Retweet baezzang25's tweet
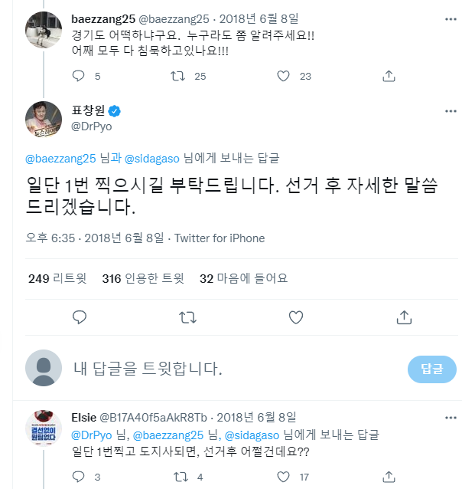The height and width of the screenshot is (489, 462). (x=177, y=76)
